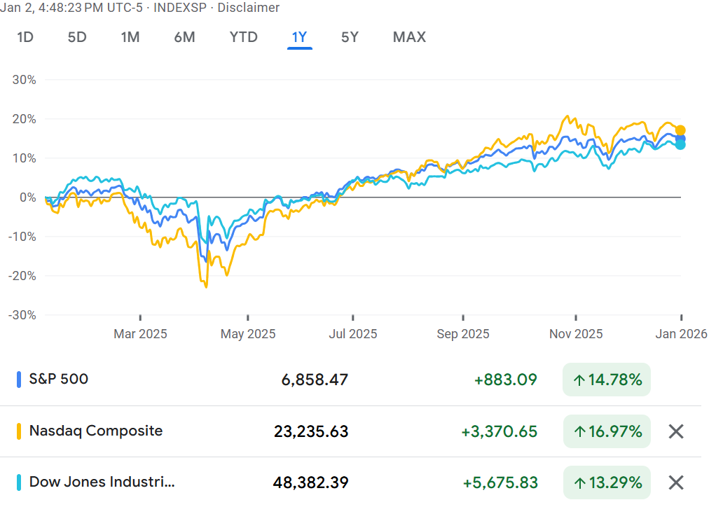The width and height of the screenshot is (716, 507).
Task: Open the Nasdaq Composite index name
Action: (x=95, y=431)
